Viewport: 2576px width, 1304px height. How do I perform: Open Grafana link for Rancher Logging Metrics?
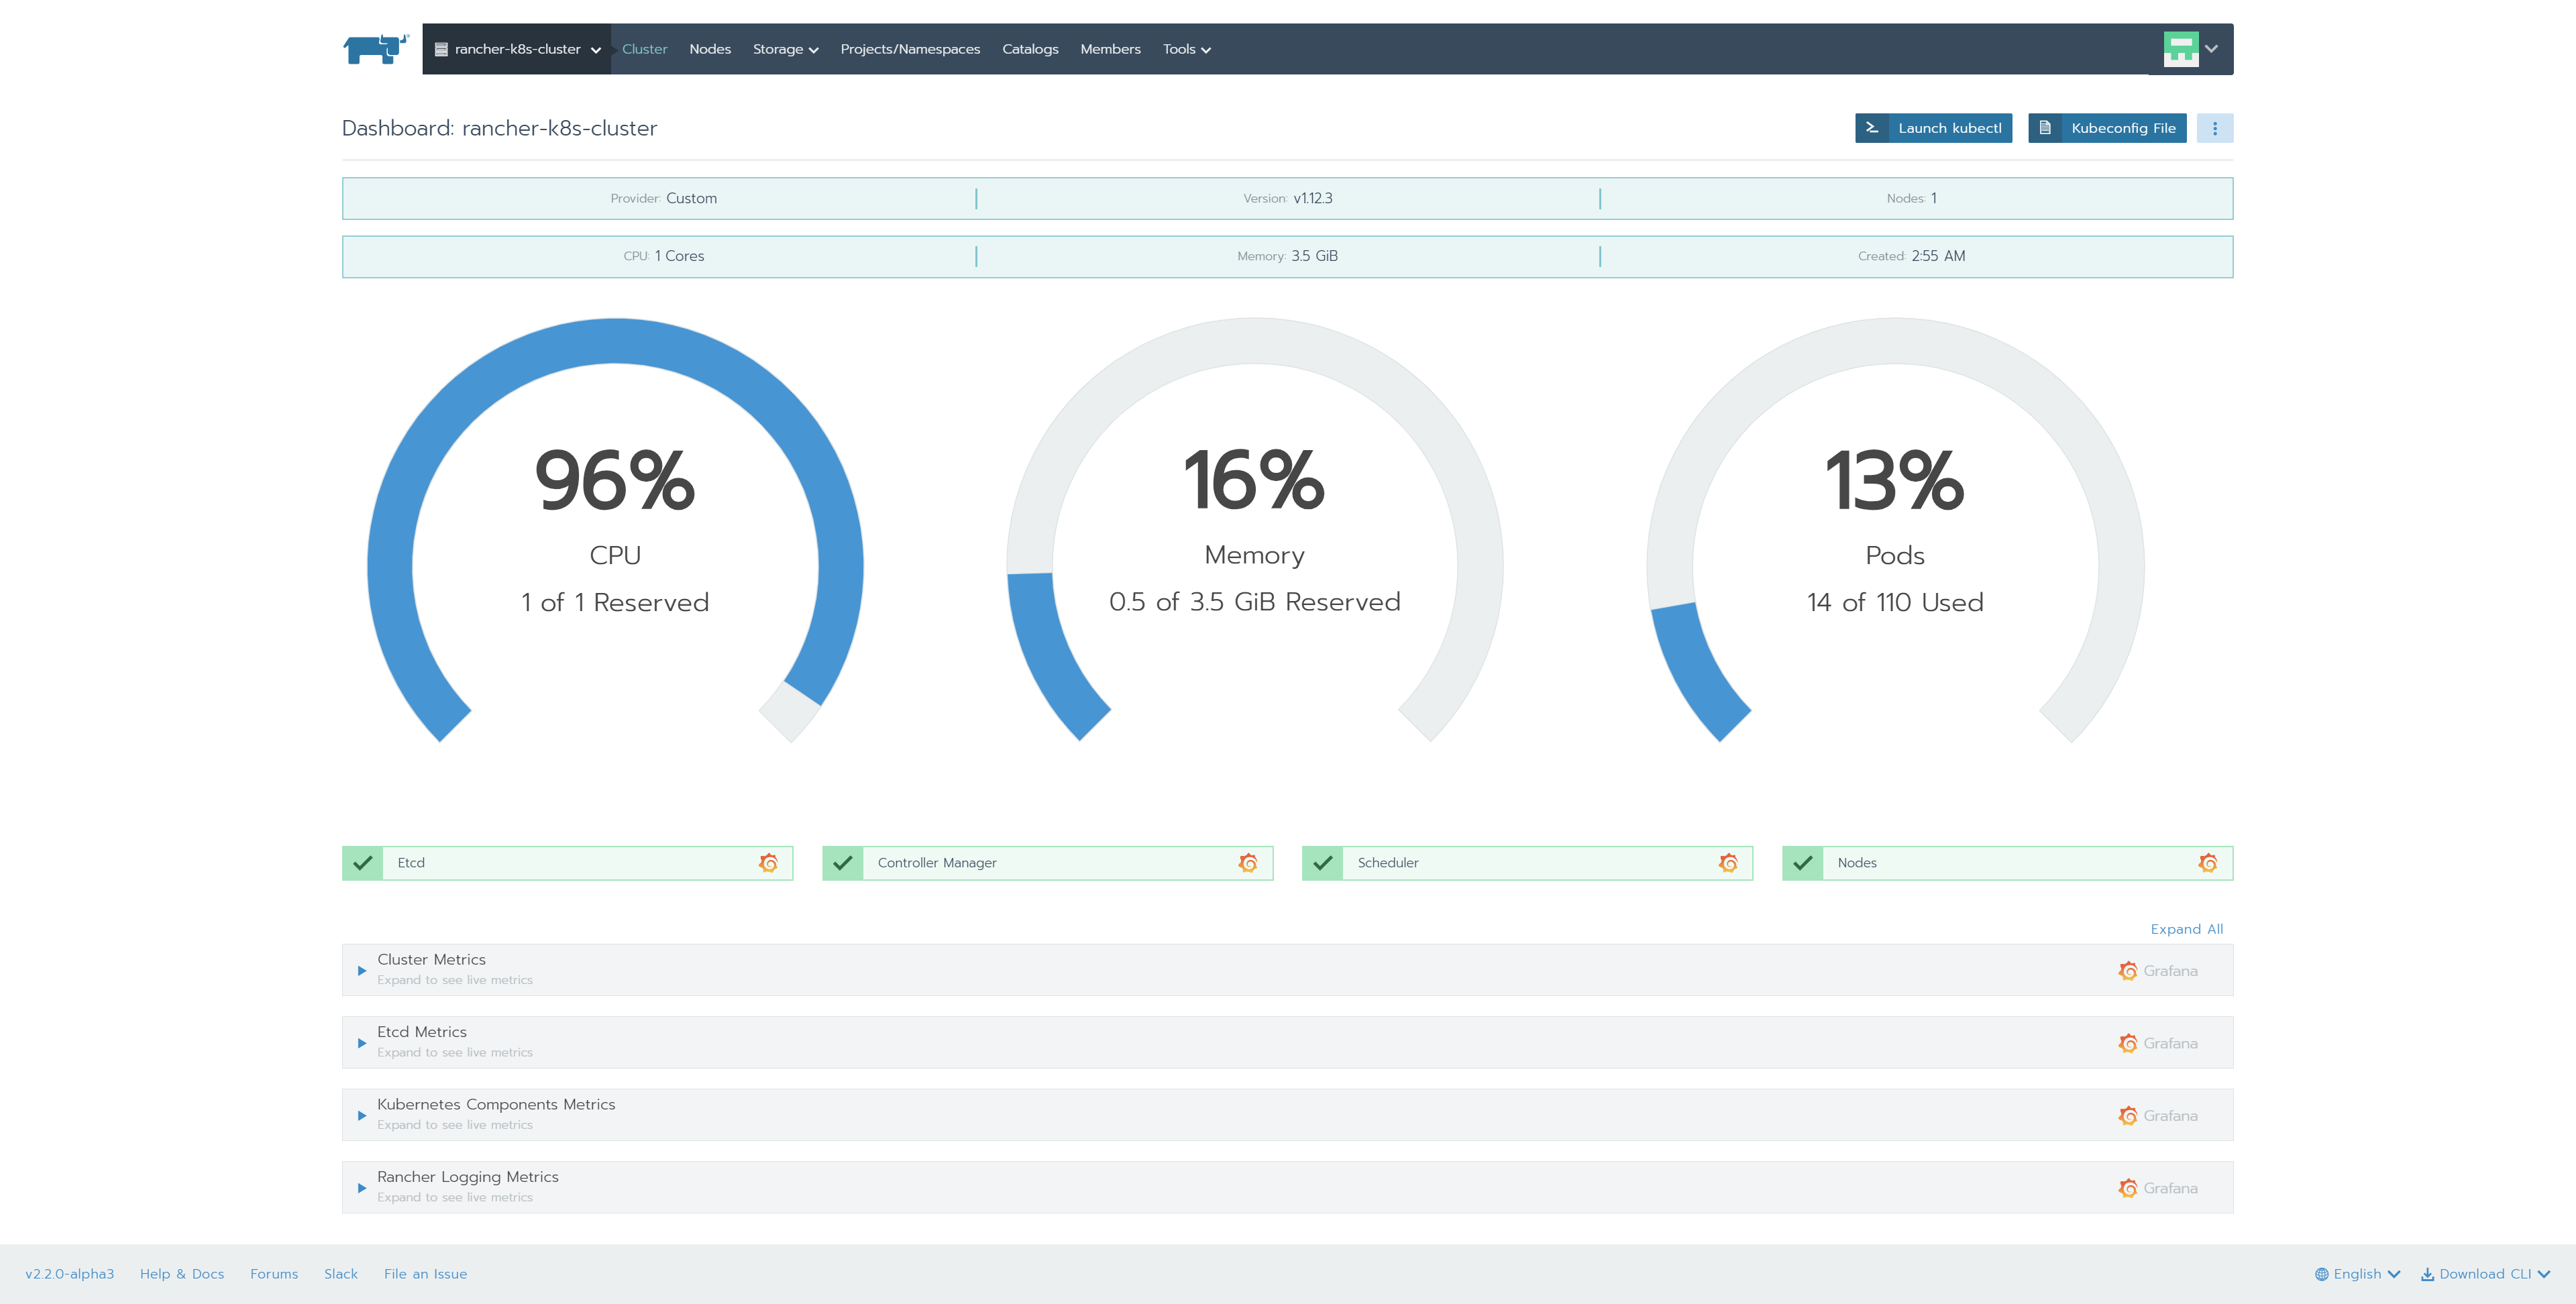point(2158,1188)
